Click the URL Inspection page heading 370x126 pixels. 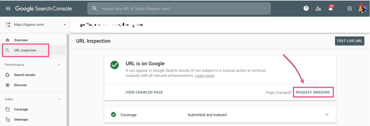[93, 41]
